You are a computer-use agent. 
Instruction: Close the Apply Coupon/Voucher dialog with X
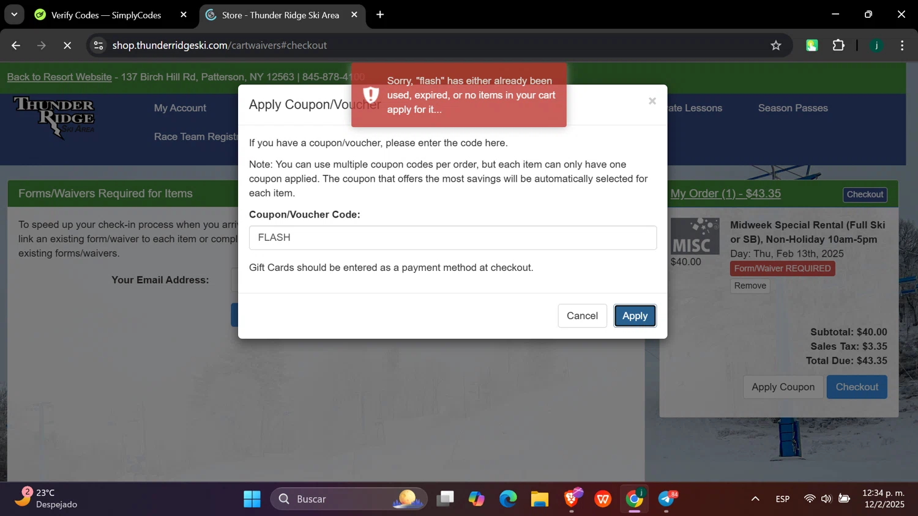click(652, 101)
